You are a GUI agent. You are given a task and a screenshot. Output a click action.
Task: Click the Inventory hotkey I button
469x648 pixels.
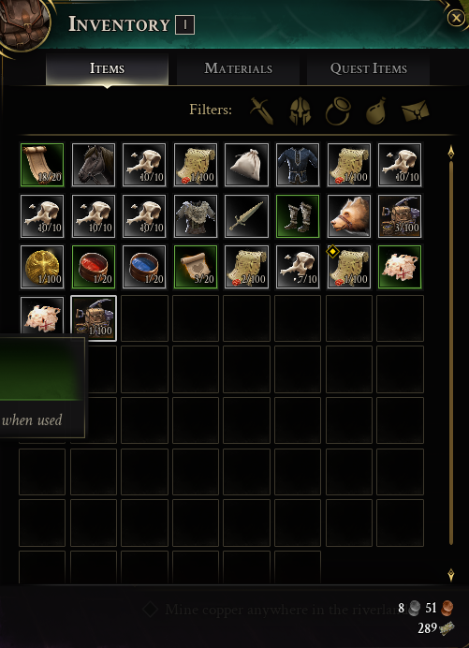click(x=184, y=25)
